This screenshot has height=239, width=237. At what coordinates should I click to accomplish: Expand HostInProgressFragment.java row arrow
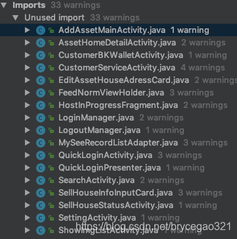click(x=28, y=105)
